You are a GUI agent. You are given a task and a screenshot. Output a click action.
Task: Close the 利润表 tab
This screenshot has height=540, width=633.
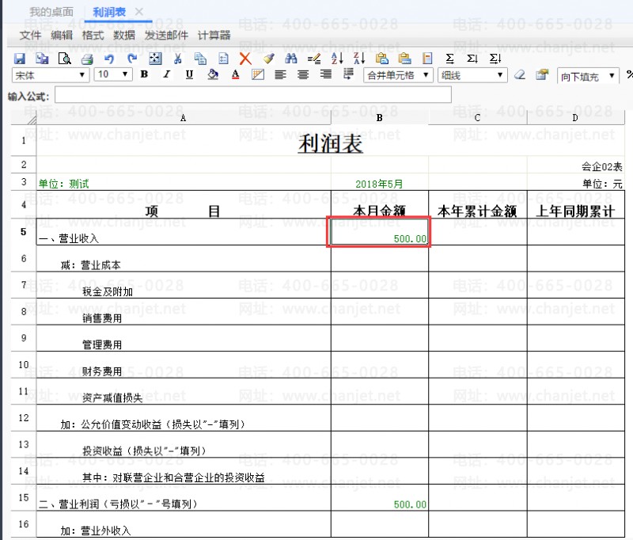click(139, 12)
